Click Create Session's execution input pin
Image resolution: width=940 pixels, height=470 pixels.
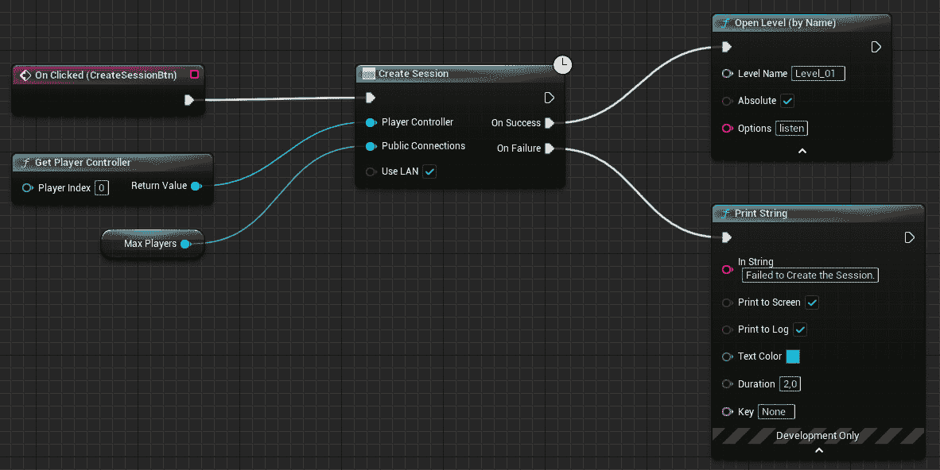click(x=371, y=98)
